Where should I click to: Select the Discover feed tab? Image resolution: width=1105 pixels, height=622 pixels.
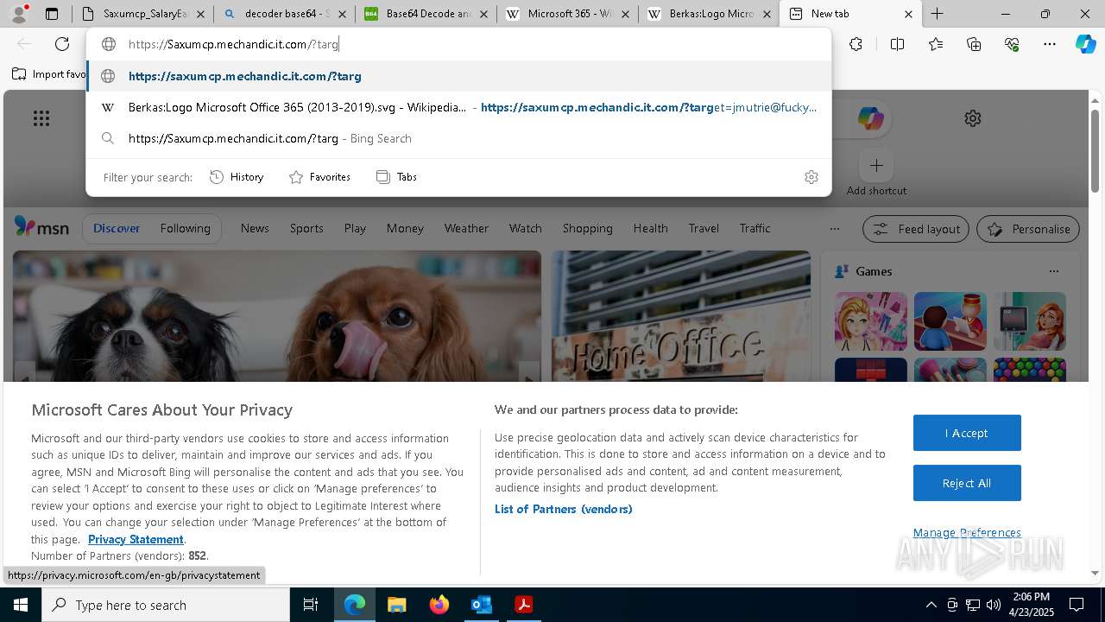(x=116, y=228)
